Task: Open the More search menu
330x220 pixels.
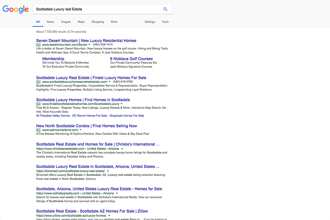Action: point(114,22)
